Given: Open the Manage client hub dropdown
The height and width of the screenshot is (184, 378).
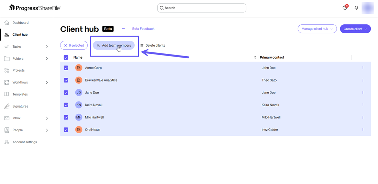Looking at the screenshot, I should 317,29.
